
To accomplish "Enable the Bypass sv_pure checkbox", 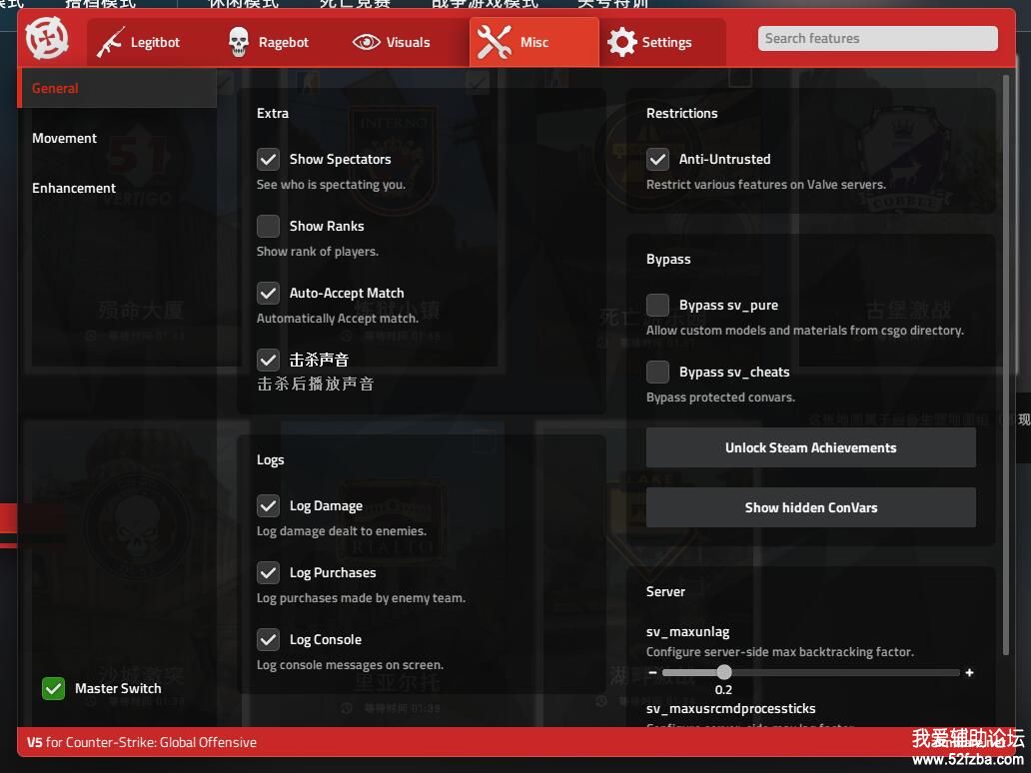I will click(657, 305).
